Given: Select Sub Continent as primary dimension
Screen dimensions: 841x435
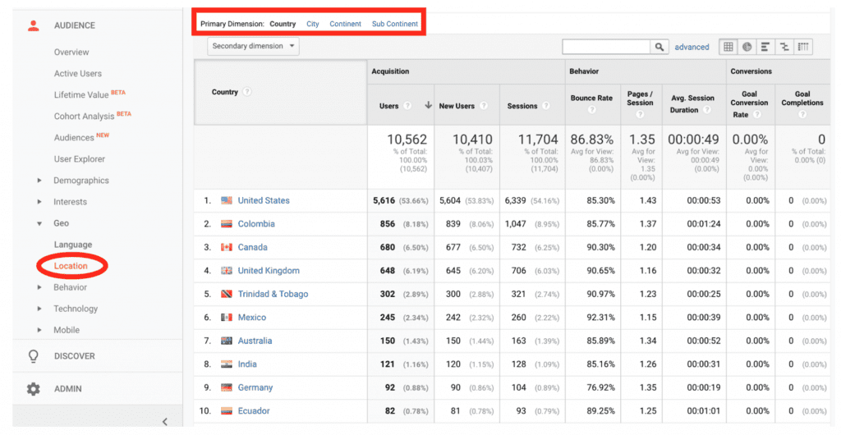Looking at the screenshot, I should pos(395,24).
